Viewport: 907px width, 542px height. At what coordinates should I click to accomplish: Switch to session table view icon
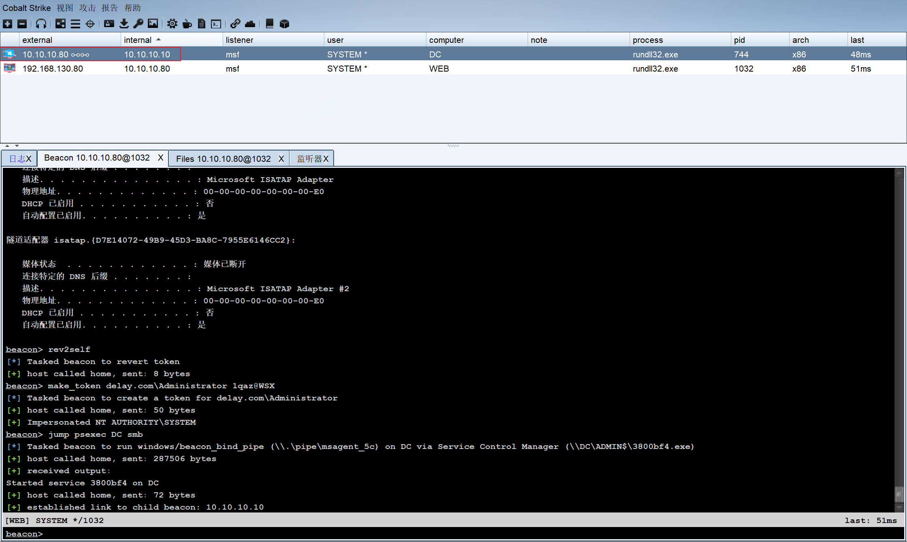[75, 24]
